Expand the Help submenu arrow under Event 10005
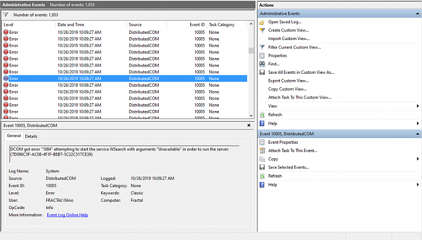 pyautogui.click(x=417, y=185)
